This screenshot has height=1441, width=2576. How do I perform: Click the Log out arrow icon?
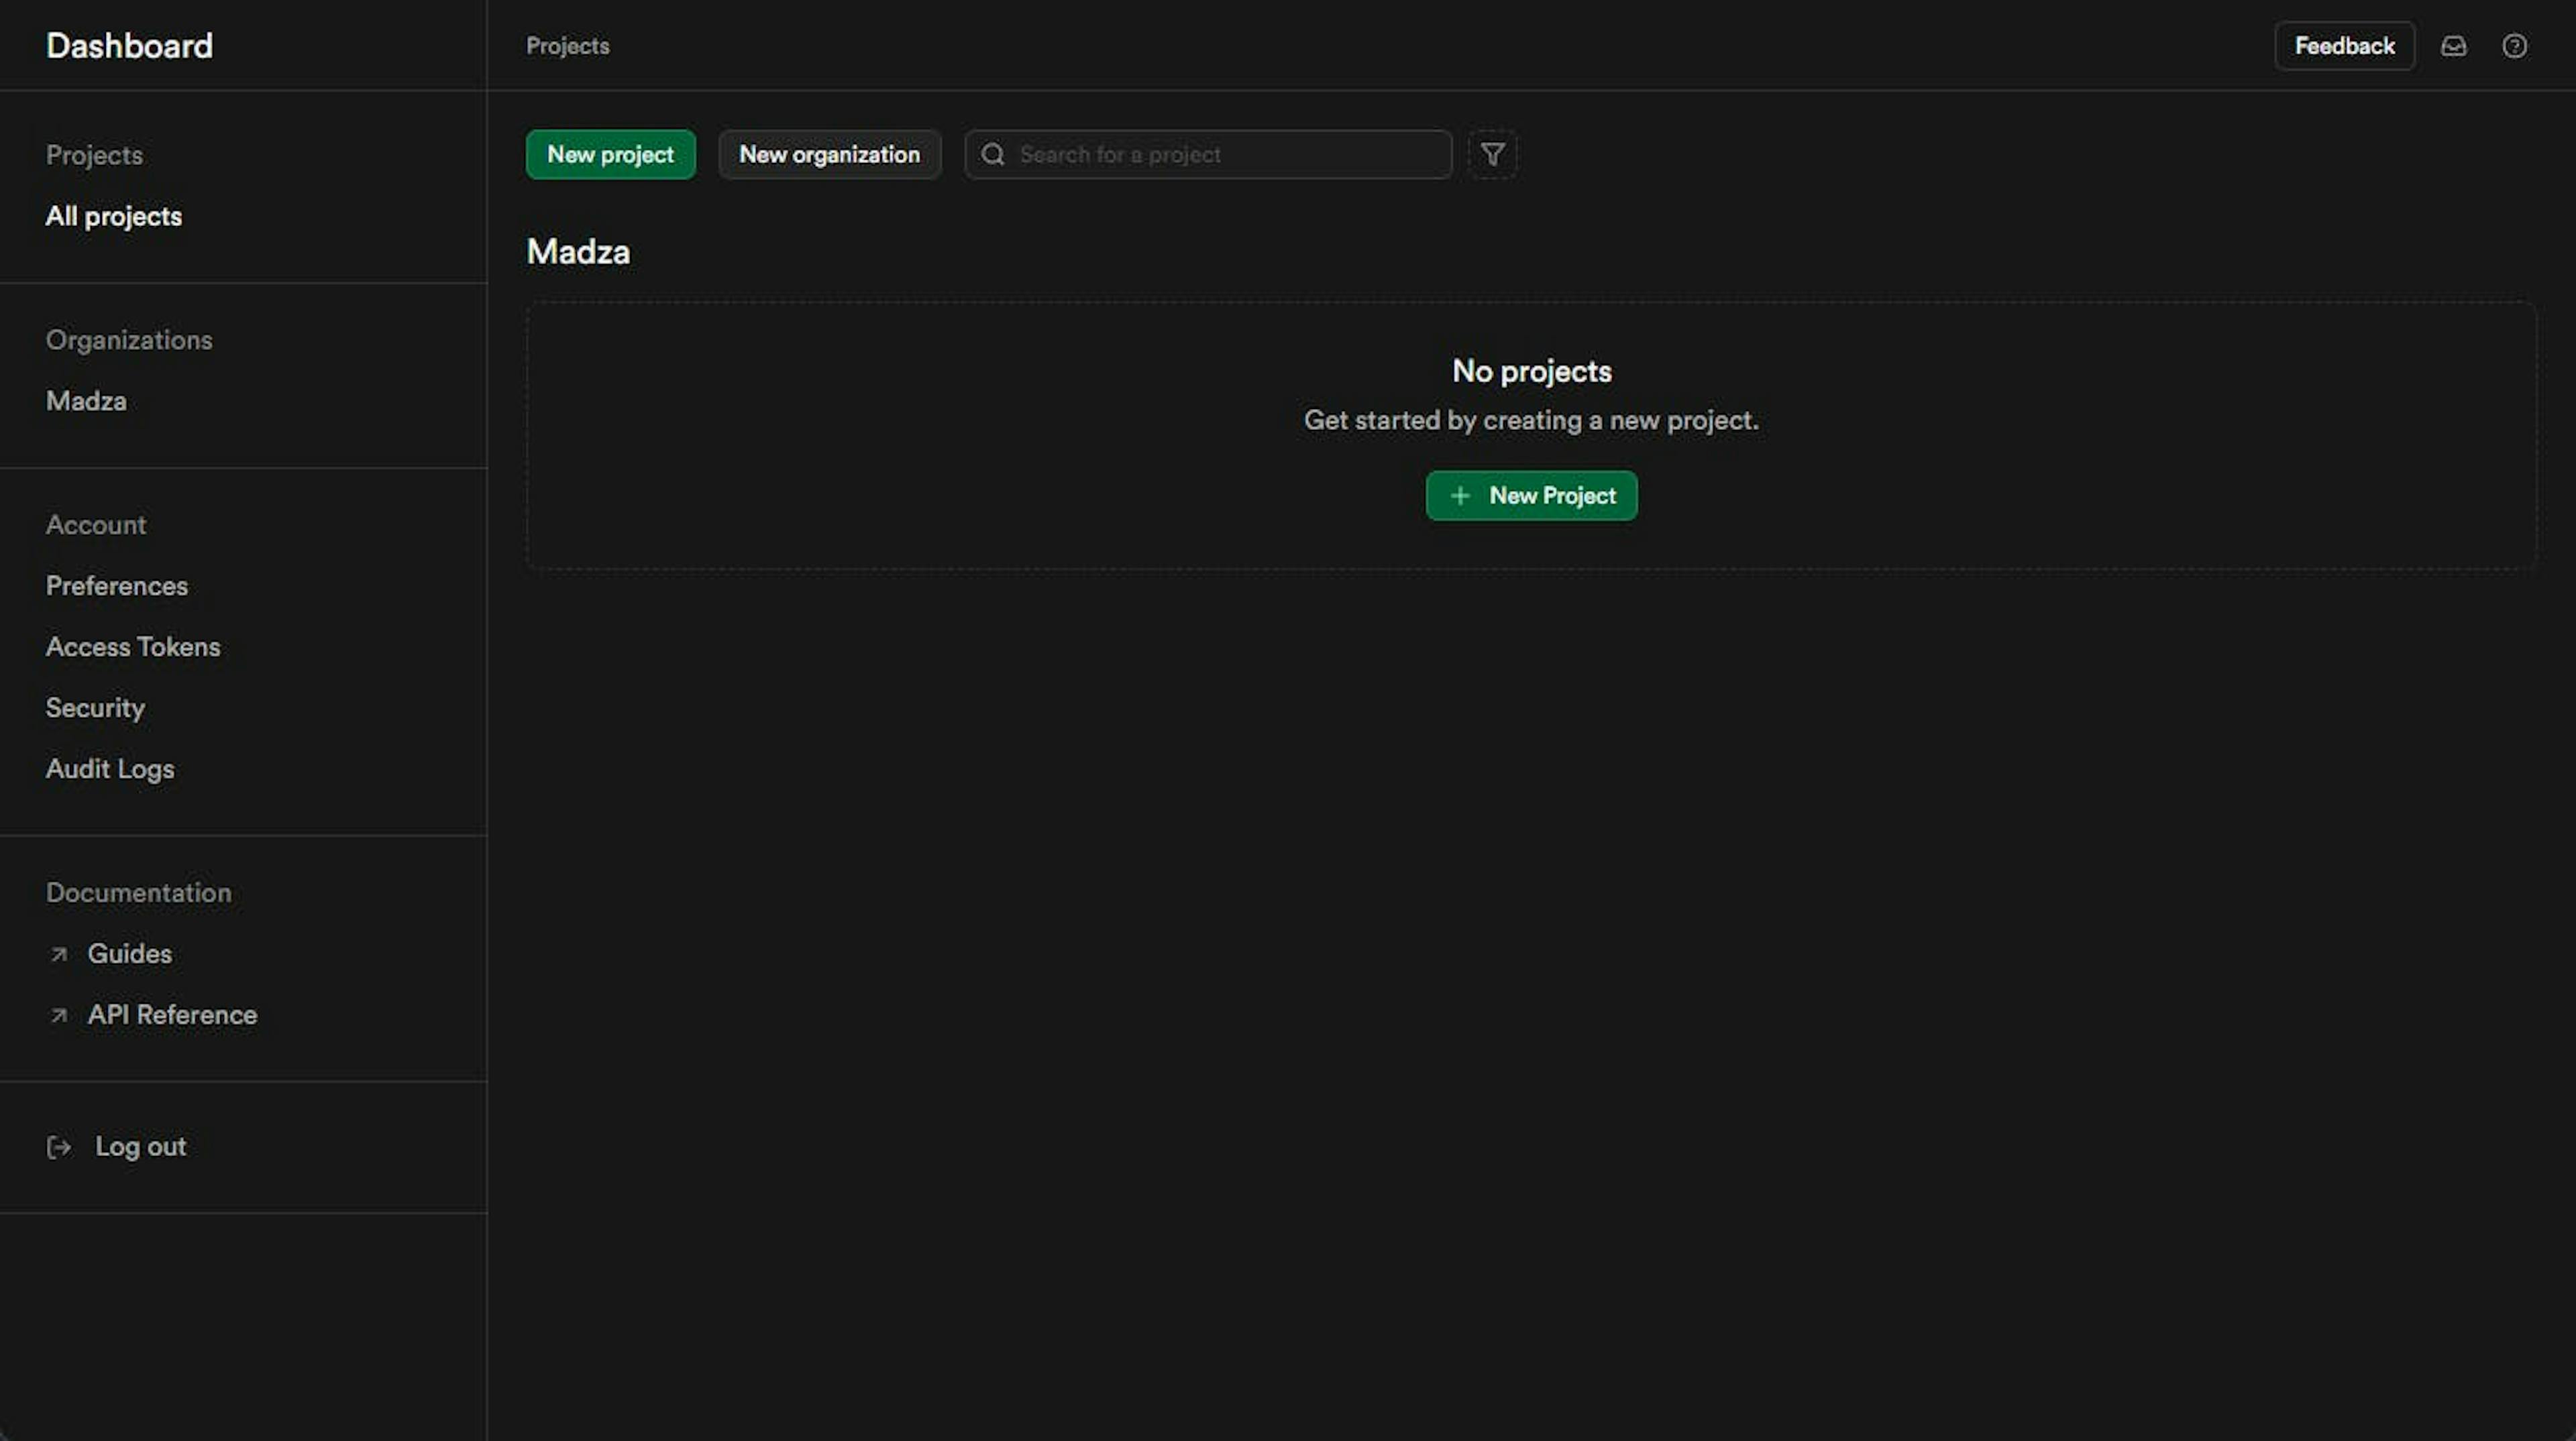point(59,1147)
